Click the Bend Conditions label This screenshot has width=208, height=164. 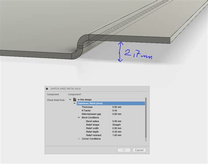[90, 118]
